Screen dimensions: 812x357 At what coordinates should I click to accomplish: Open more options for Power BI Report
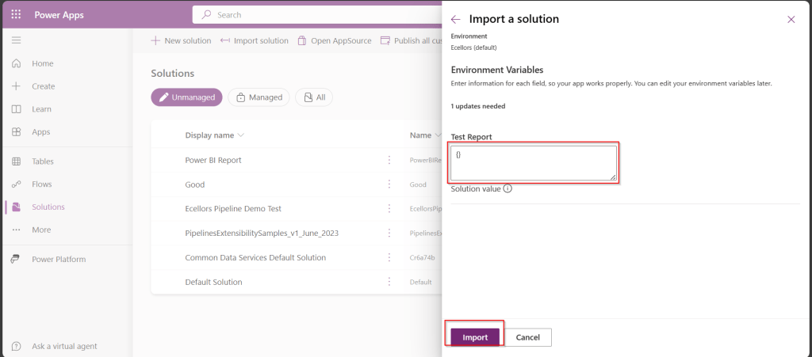[x=389, y=160]
